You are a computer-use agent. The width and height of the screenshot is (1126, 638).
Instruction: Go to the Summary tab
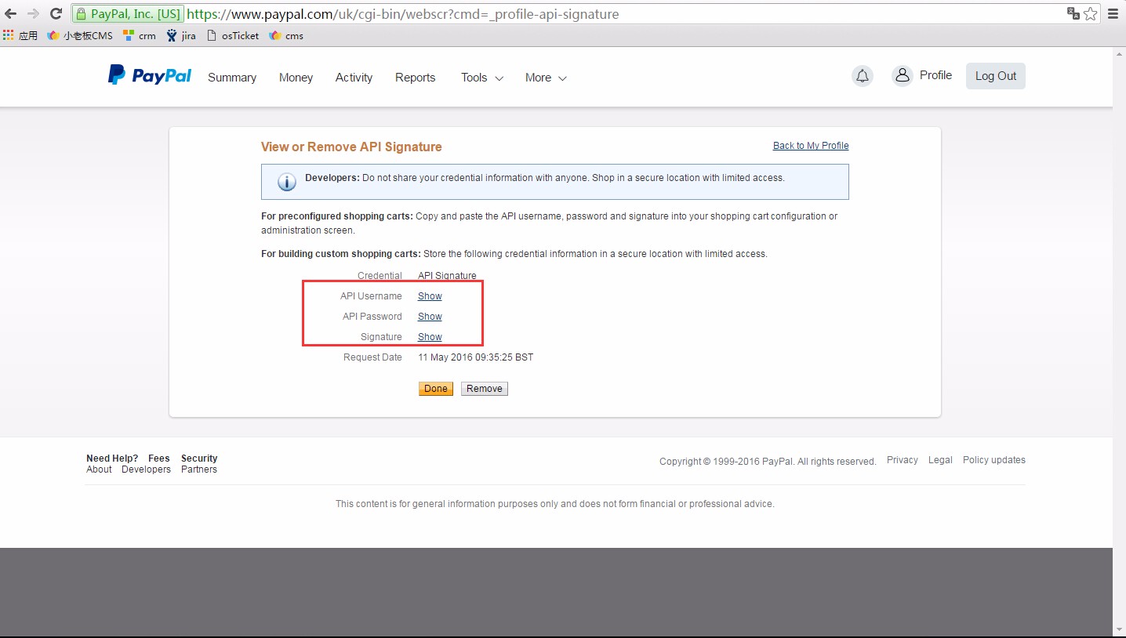pos(232,78)
